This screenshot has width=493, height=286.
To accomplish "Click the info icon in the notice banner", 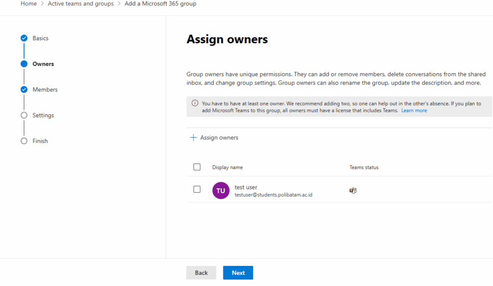I will 195,103.
